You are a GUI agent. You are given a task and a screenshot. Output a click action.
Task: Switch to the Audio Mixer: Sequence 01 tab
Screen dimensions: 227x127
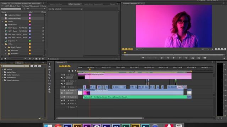[x=94, y=4]
